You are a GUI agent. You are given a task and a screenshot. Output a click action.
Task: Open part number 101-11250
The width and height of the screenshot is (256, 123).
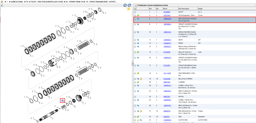tap(167, 73)
